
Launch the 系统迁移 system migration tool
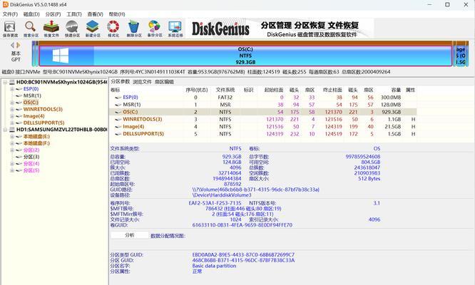pyautogui.click(x=175, y=28)
